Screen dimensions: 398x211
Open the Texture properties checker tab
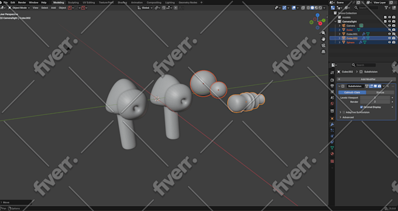[x=332, y=161]
